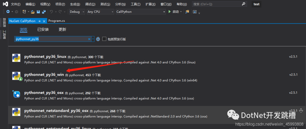Viewport: 306px width, 129px height.
Task: Select the pythonnet_py36_osx package title
Action: coord(44,93)
